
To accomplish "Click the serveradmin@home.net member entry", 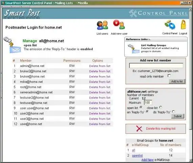I will pos(36,92).
